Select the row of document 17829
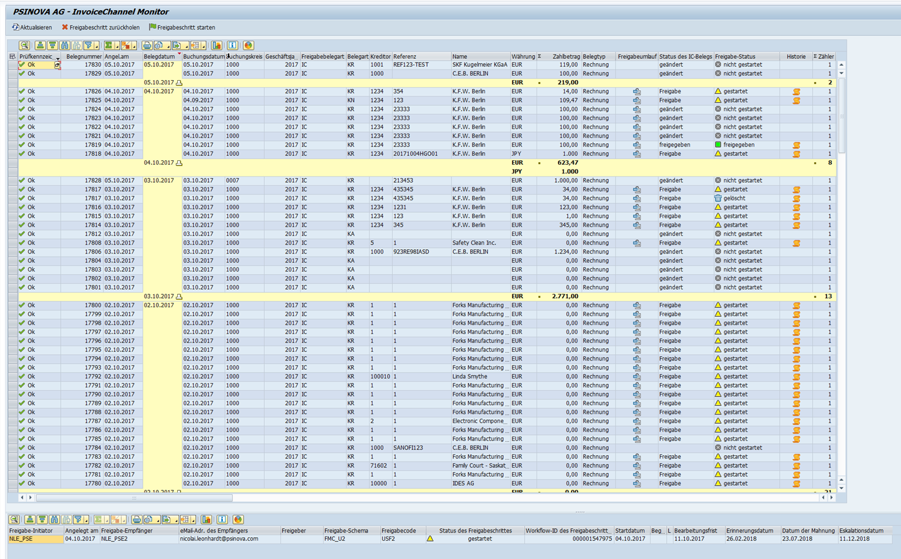Screen dimensions: 901x559 pos(13,74)
